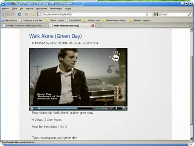Click the '4 Views, 2 User Votes' text

(x=47, y=120)
